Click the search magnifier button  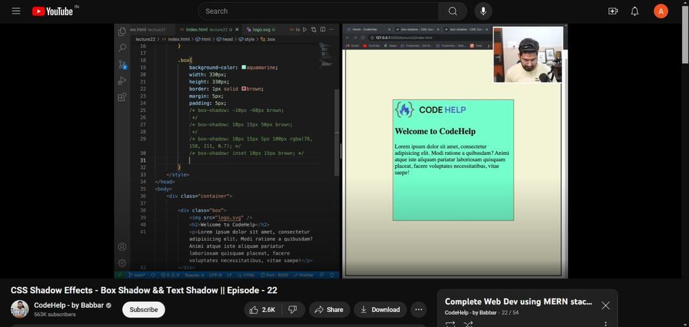pyautogui.click(x=452, y=11)
